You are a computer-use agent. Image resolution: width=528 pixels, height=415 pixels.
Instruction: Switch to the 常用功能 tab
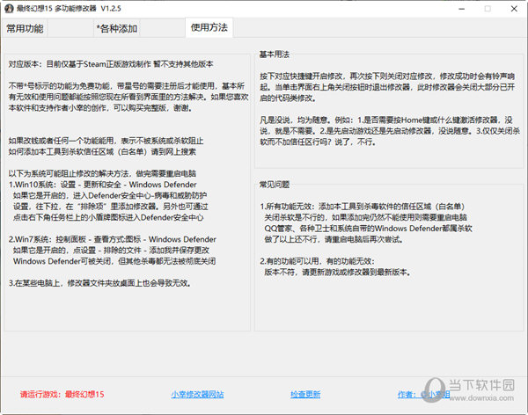[x=25, y=29]
